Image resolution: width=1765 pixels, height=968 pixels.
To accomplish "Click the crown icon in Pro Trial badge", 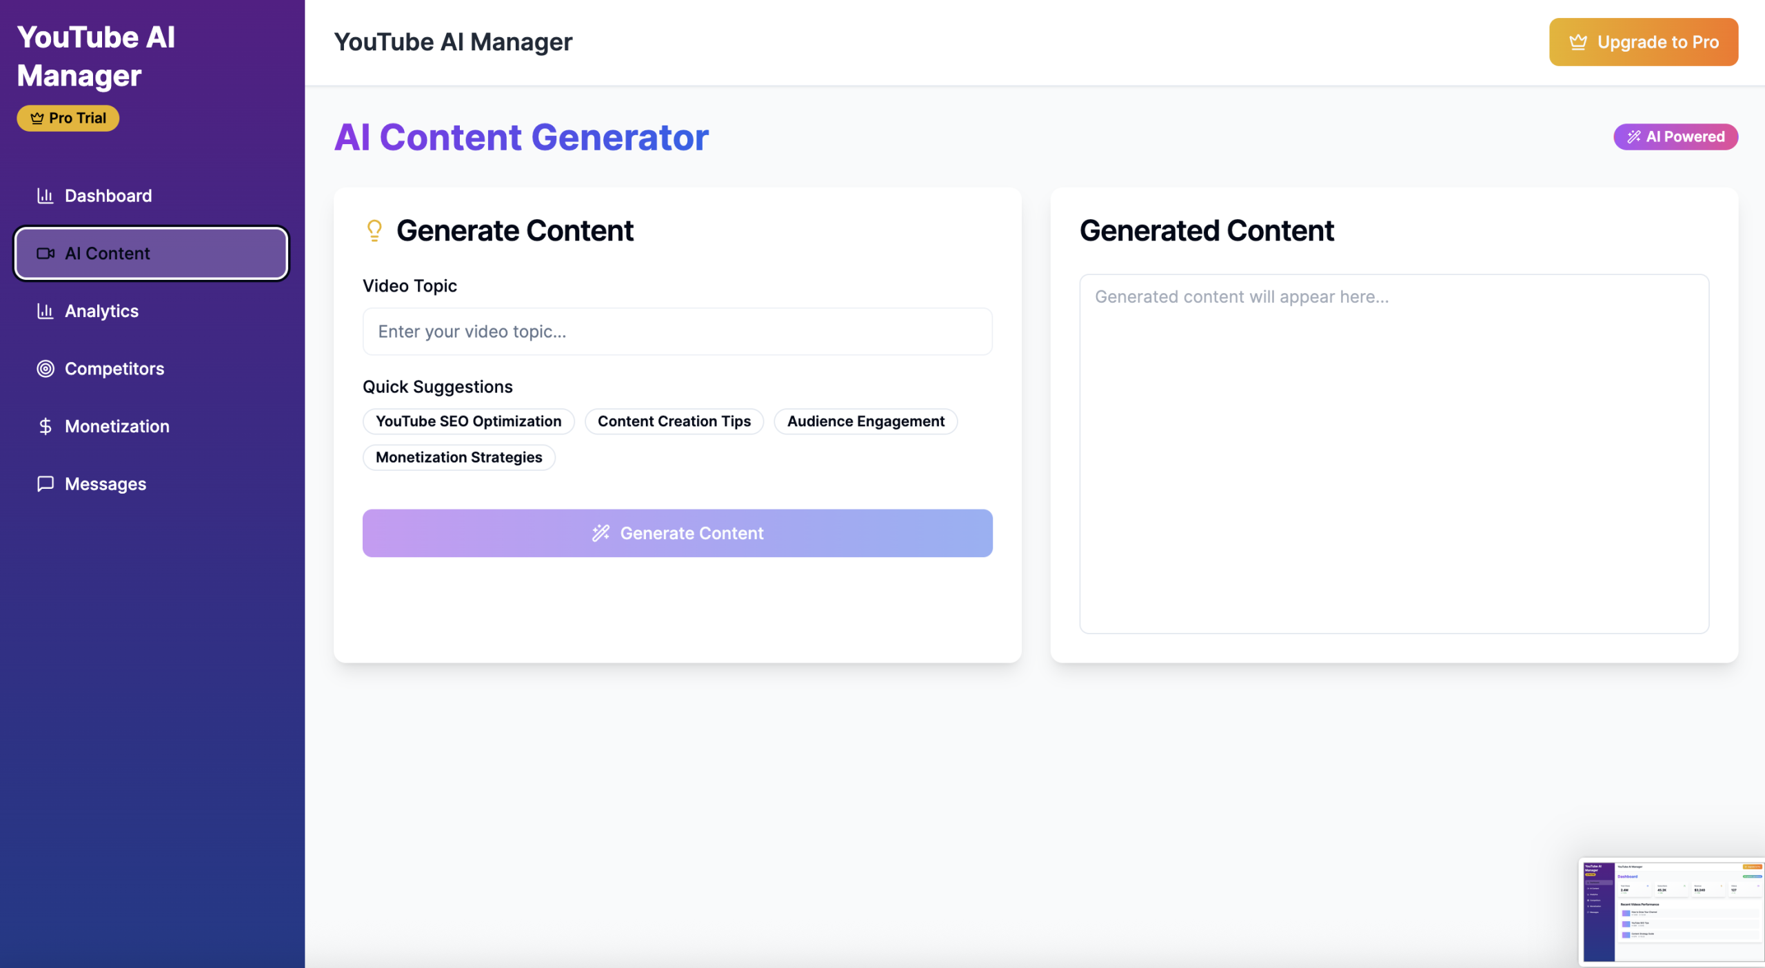I will [x=37, y=119].
